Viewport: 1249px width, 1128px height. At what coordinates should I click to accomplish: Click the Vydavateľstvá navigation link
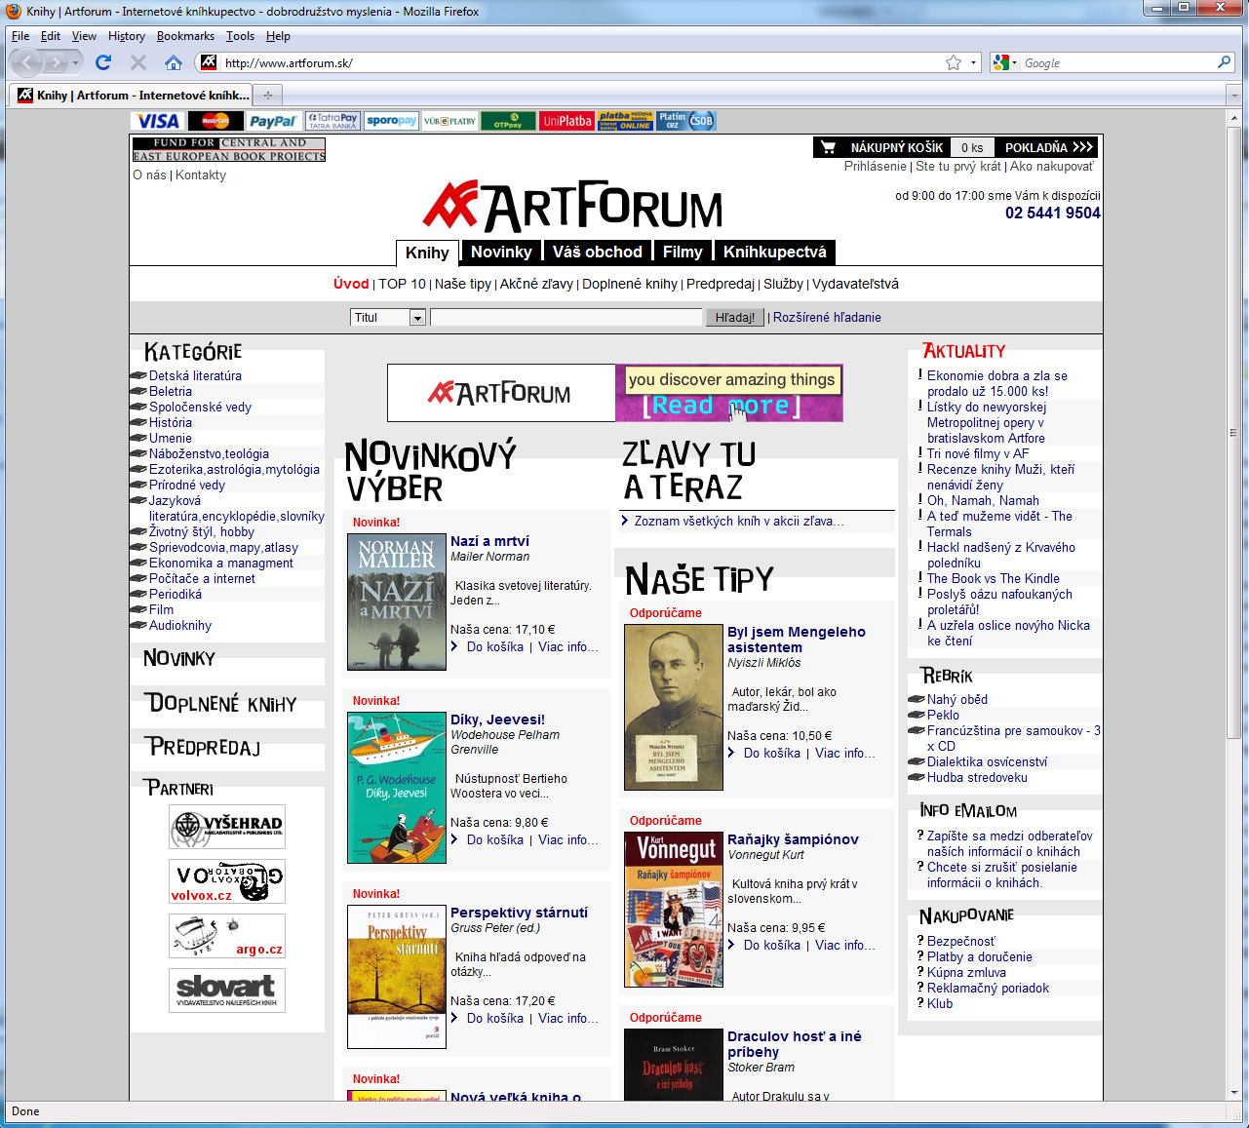click(855, 284)
